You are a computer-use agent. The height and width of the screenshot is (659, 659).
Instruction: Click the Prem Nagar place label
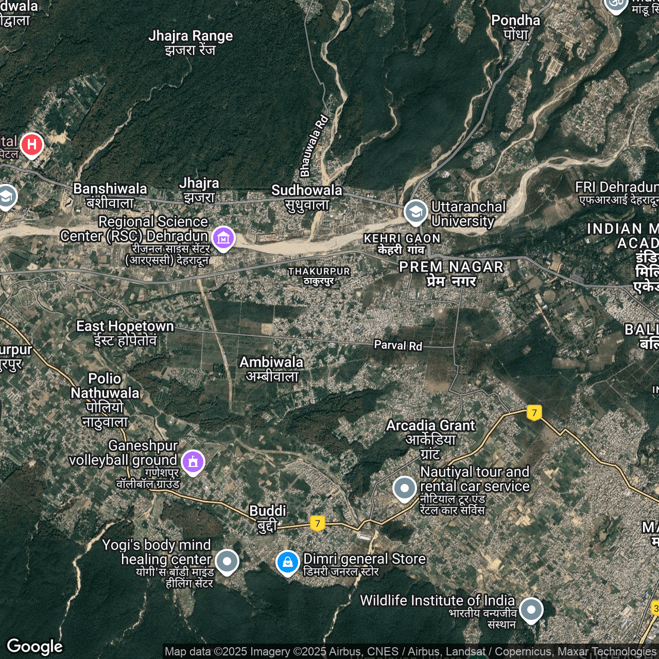tap(451, 273)
